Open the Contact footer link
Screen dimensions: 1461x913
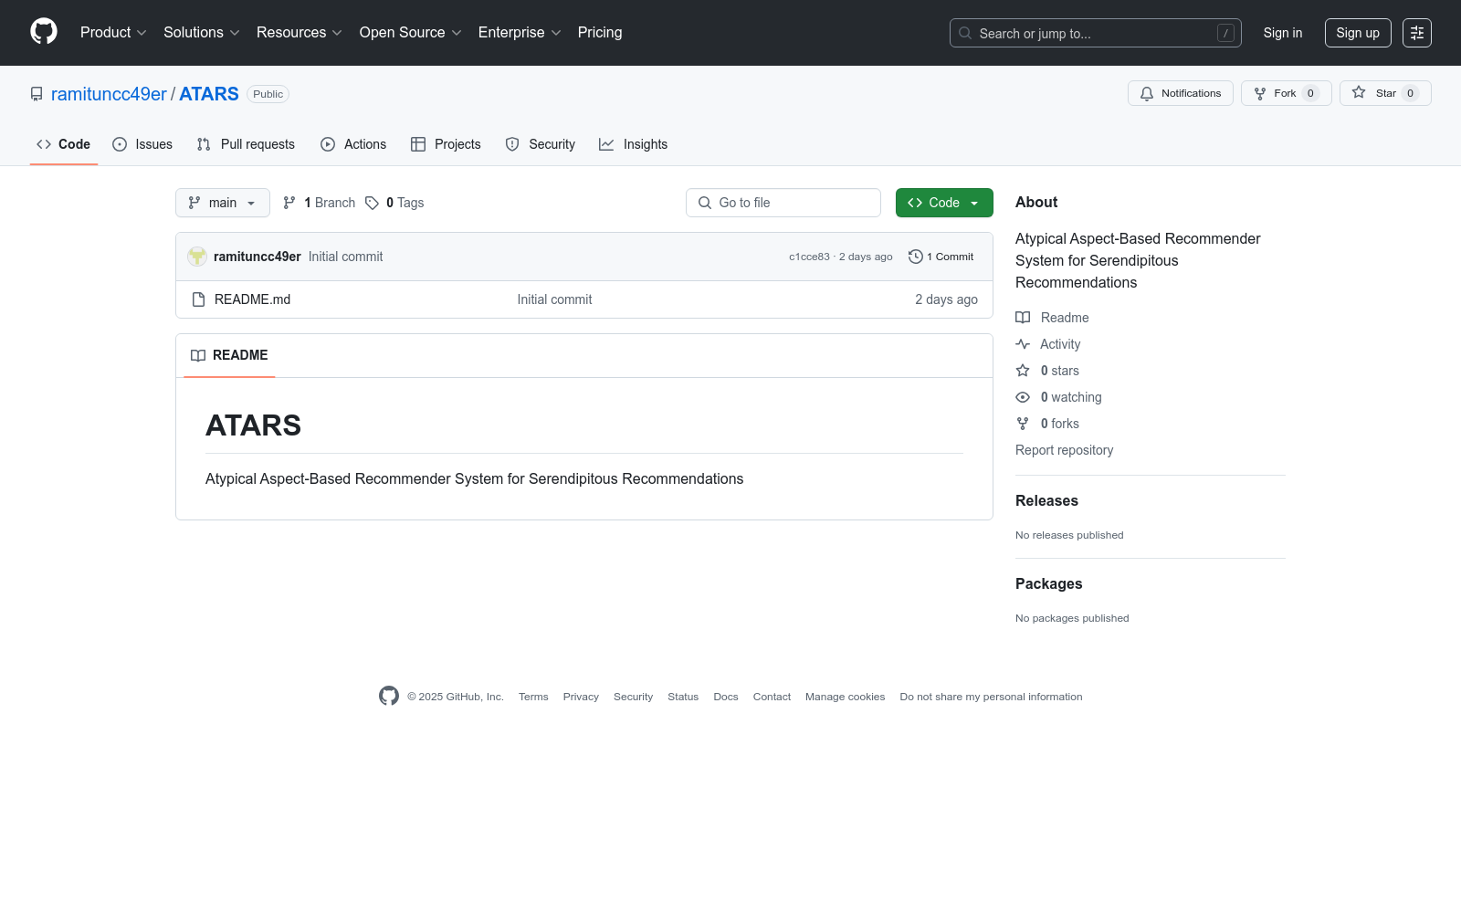click(772, 697)
